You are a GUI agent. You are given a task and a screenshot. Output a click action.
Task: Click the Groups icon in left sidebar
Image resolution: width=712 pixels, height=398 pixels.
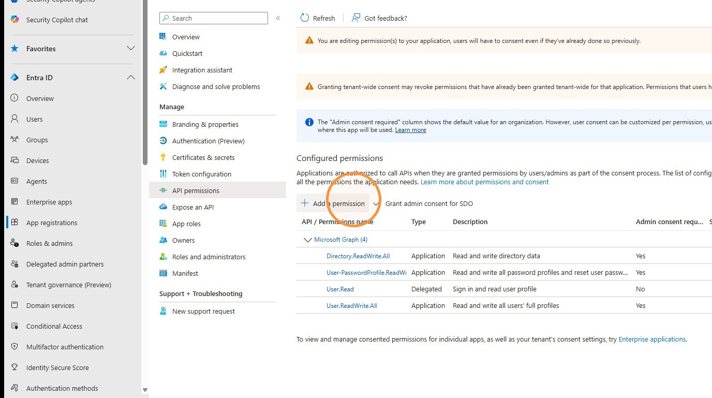coord(15,140)
